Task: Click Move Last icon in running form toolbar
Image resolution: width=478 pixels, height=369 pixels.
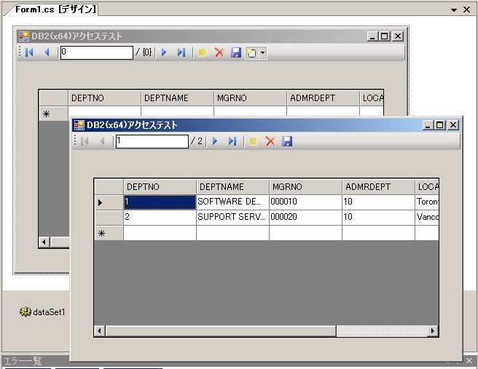Action: tap(232, 141)
